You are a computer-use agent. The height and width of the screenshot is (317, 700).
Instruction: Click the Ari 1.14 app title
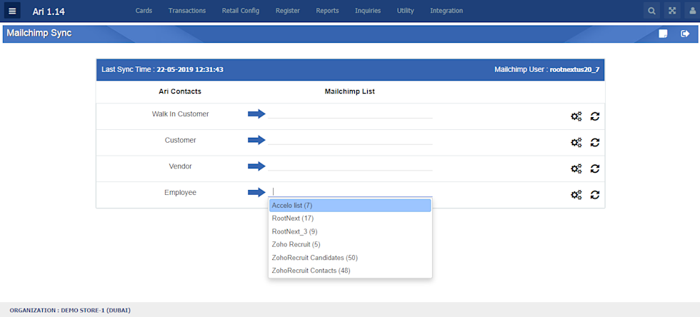click(x=49, y=11)
